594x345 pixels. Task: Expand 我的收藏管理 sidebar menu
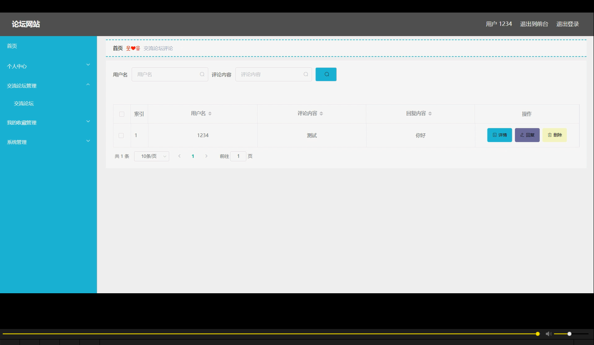coord(48,122)
